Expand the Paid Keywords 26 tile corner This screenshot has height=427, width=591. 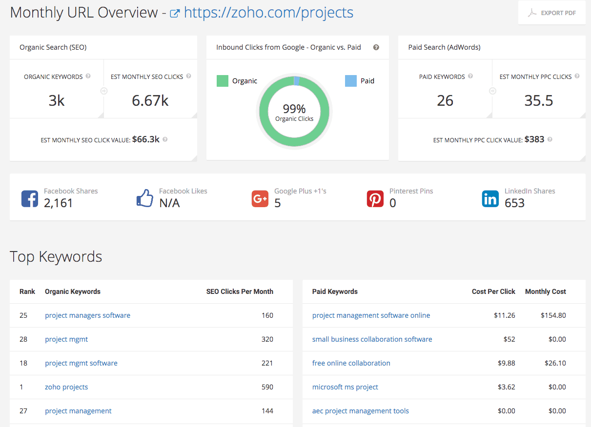(x=489, y=115)
